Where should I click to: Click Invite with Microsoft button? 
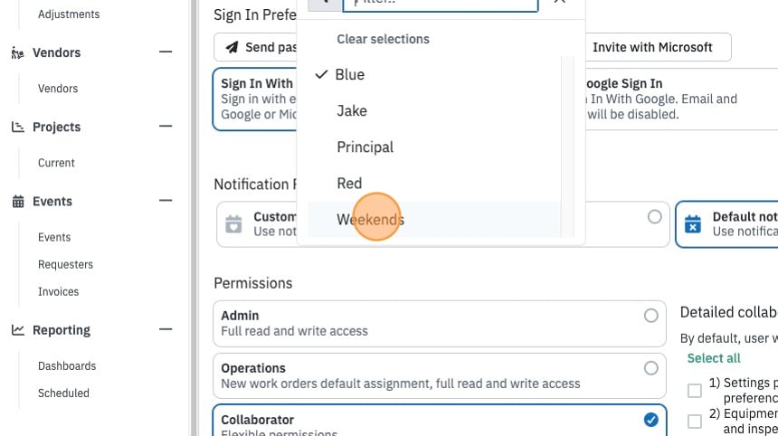pos(652,47)
